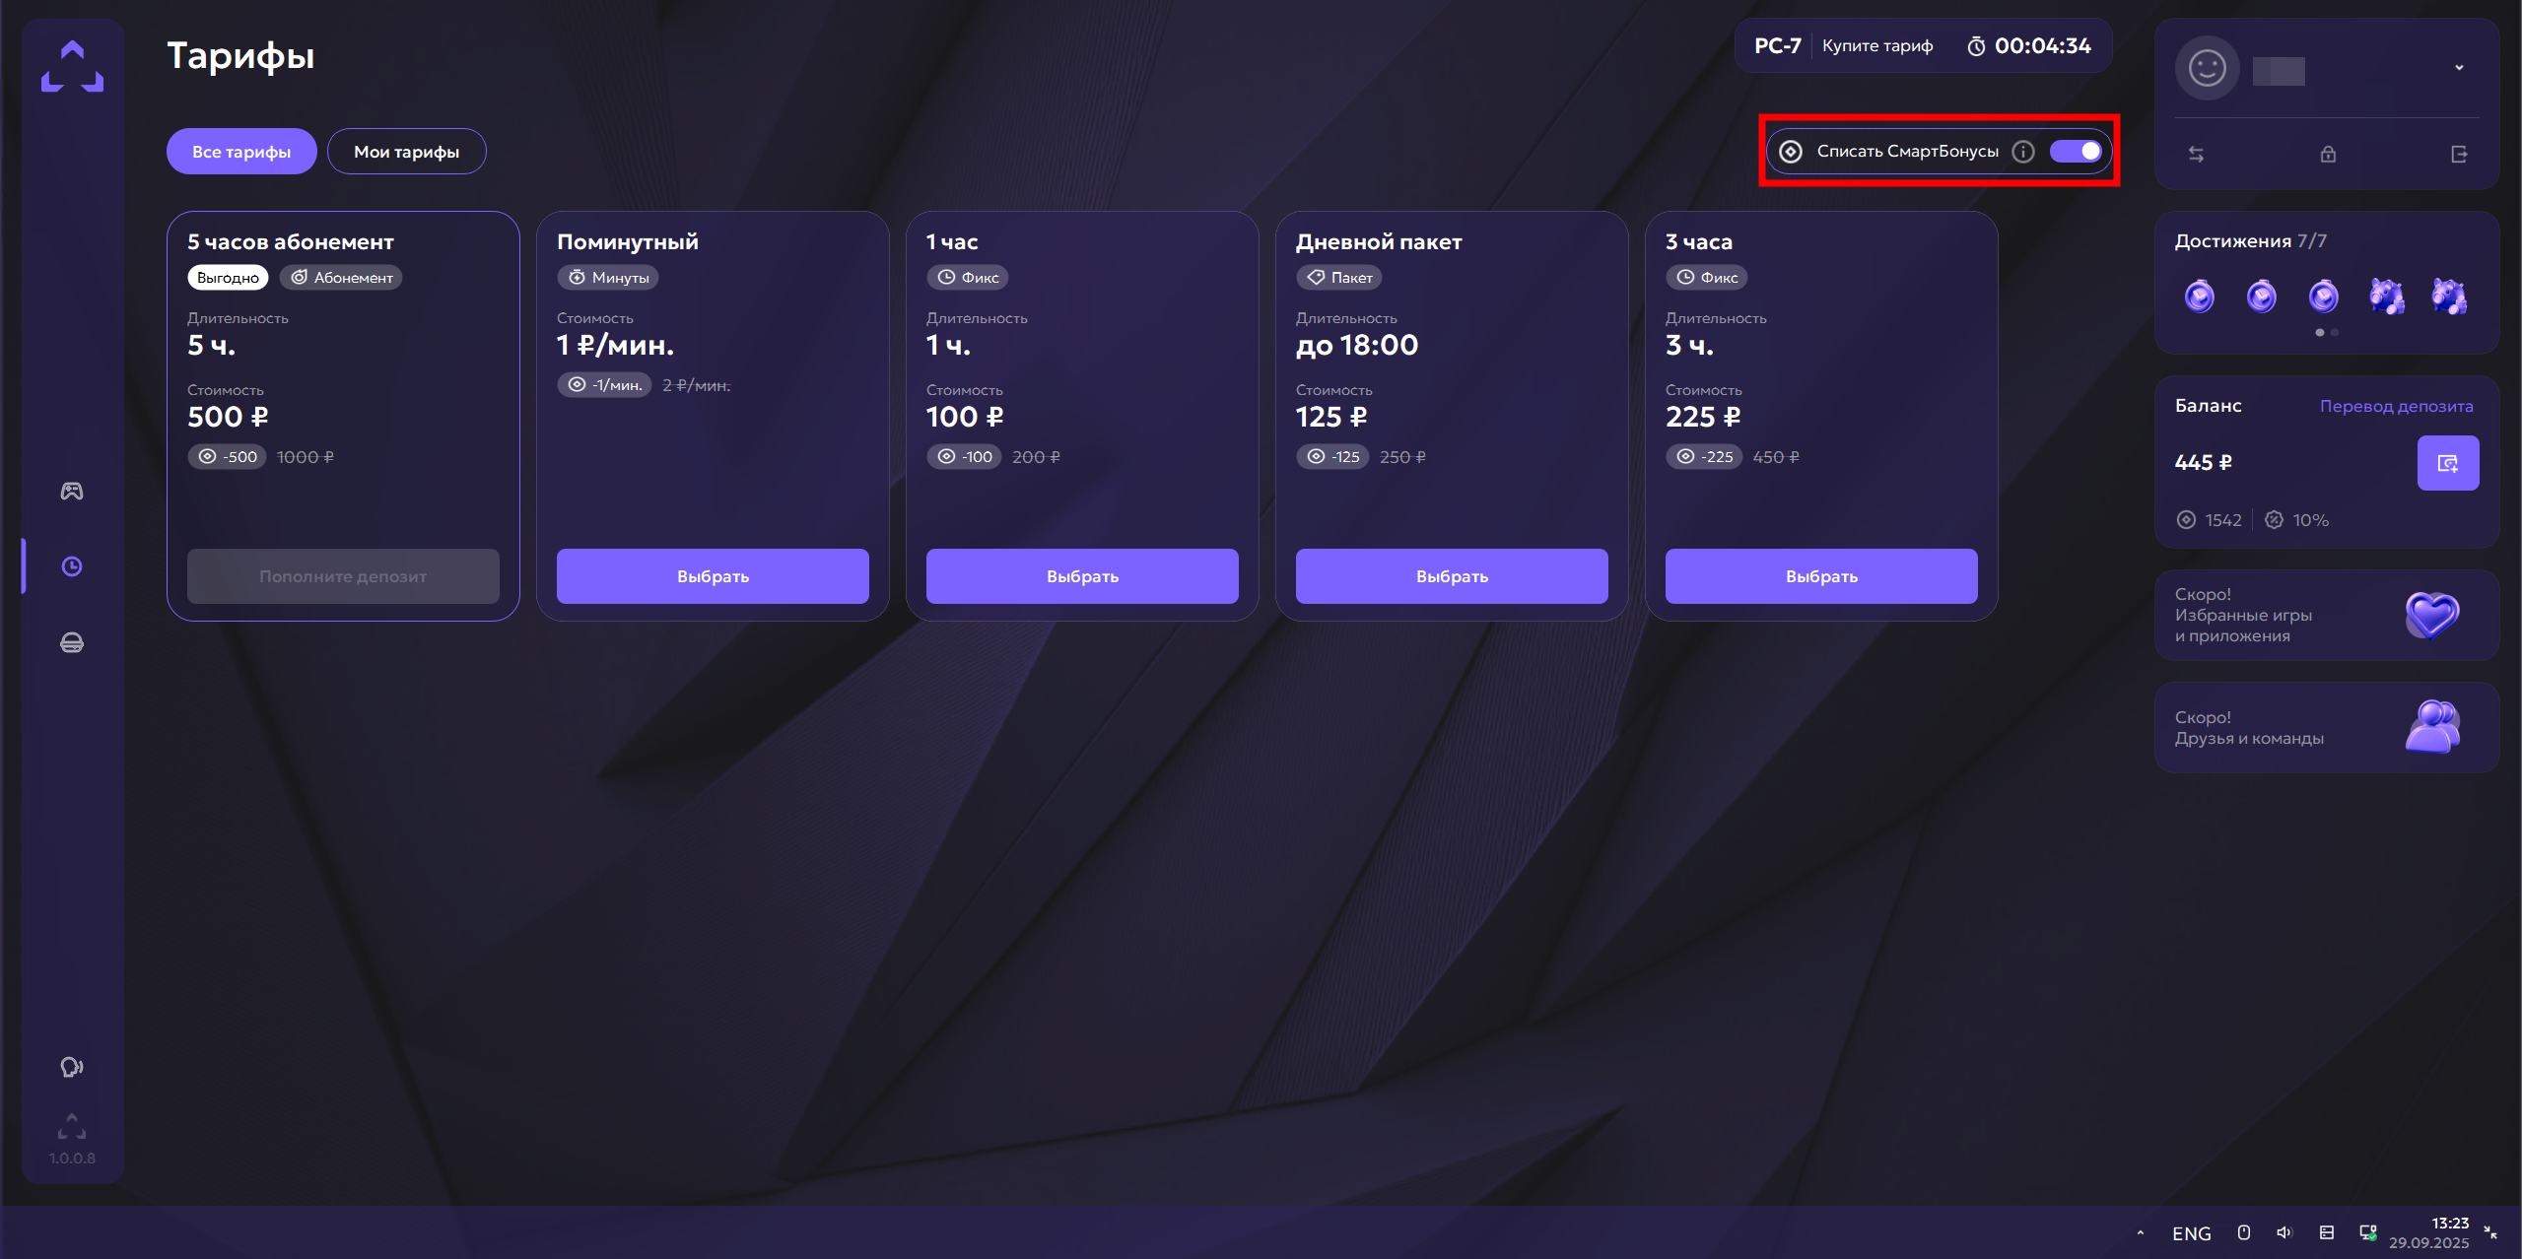
Task: Click the -125 bonus chip
Action: 1332,457
